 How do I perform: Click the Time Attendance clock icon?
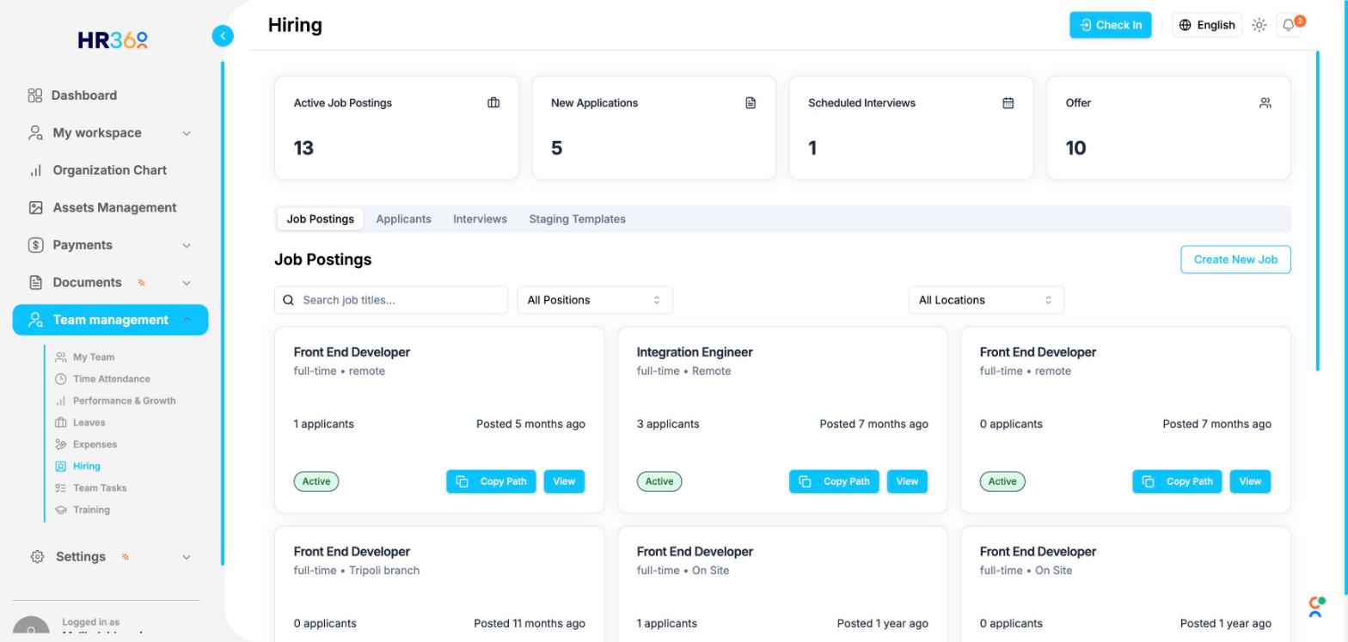[x=60, y=379]
